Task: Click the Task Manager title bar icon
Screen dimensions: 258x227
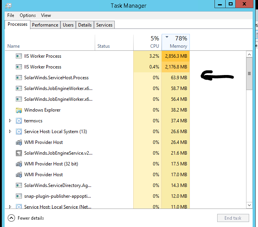Action: pyautogui.click(x=8, y=6)
